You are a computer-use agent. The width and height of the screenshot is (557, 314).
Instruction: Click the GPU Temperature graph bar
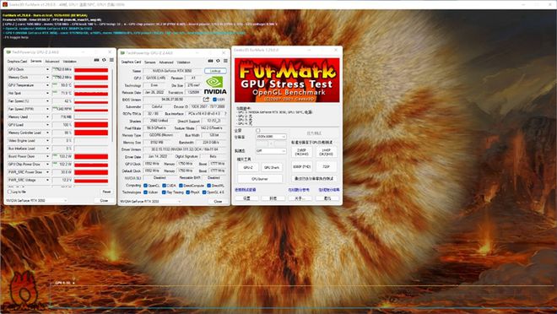pyautogui.click(x=91, y=85)
